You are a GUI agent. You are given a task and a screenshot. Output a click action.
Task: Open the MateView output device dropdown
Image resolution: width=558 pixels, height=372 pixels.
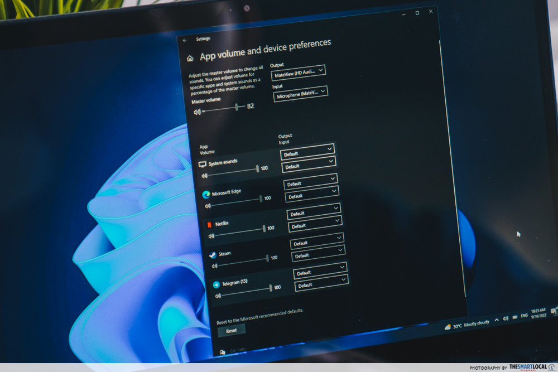(x=298, y=71)
